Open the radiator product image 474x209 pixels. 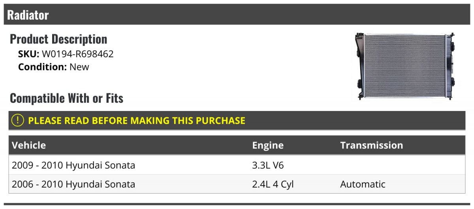point(404,66)
